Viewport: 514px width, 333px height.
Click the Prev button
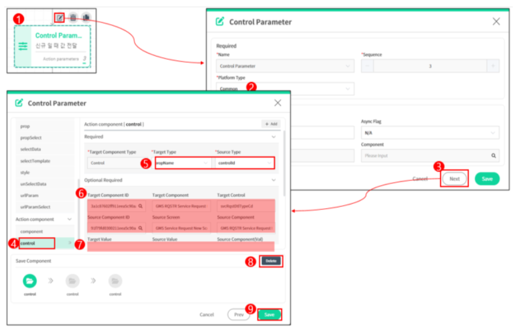(239, 314)
